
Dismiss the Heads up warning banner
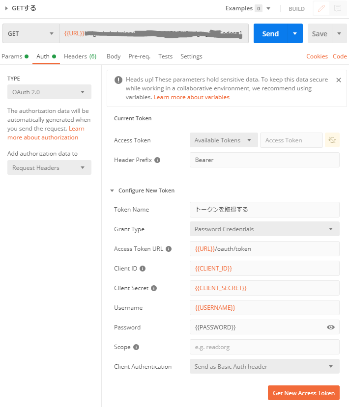point(338,80)
